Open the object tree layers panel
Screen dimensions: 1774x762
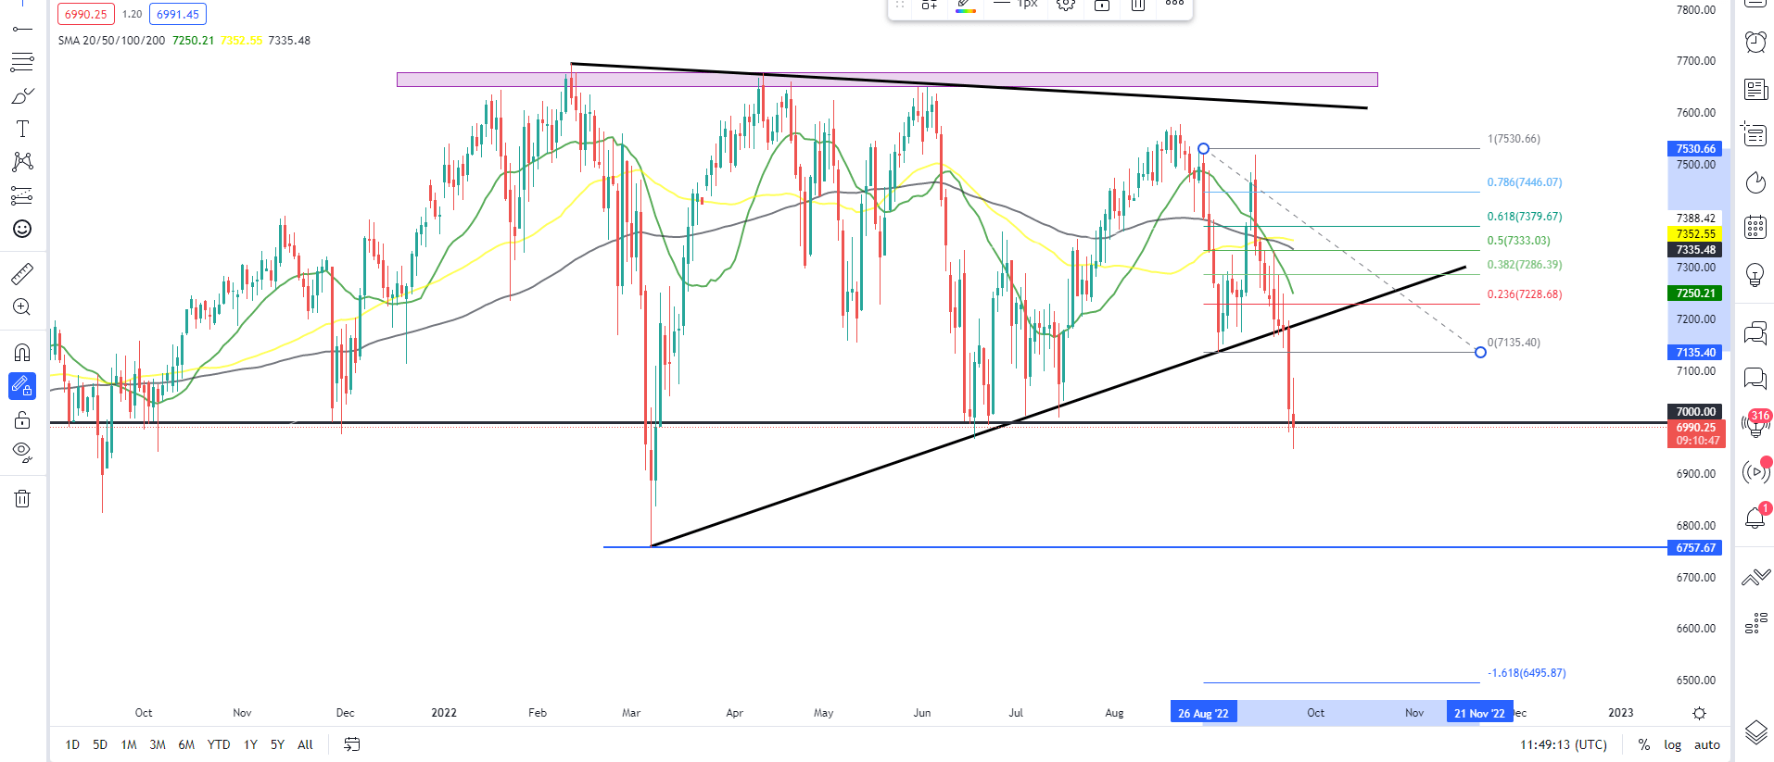tap(1755, 732)
